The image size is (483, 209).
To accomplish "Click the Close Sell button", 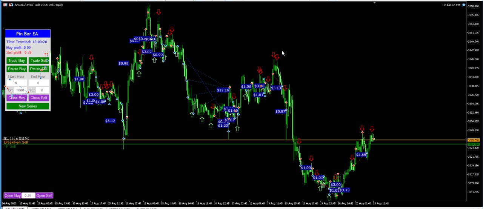I will [38, 98].
